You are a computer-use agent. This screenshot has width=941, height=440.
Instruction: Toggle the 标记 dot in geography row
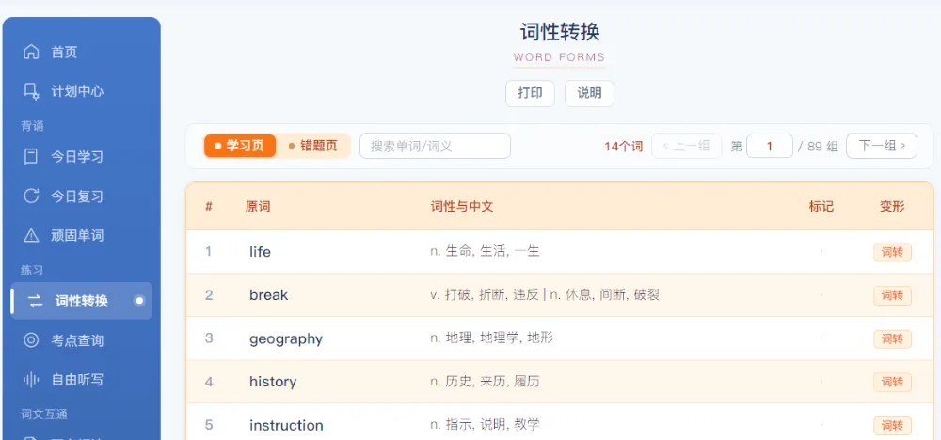tap(821, 338)
